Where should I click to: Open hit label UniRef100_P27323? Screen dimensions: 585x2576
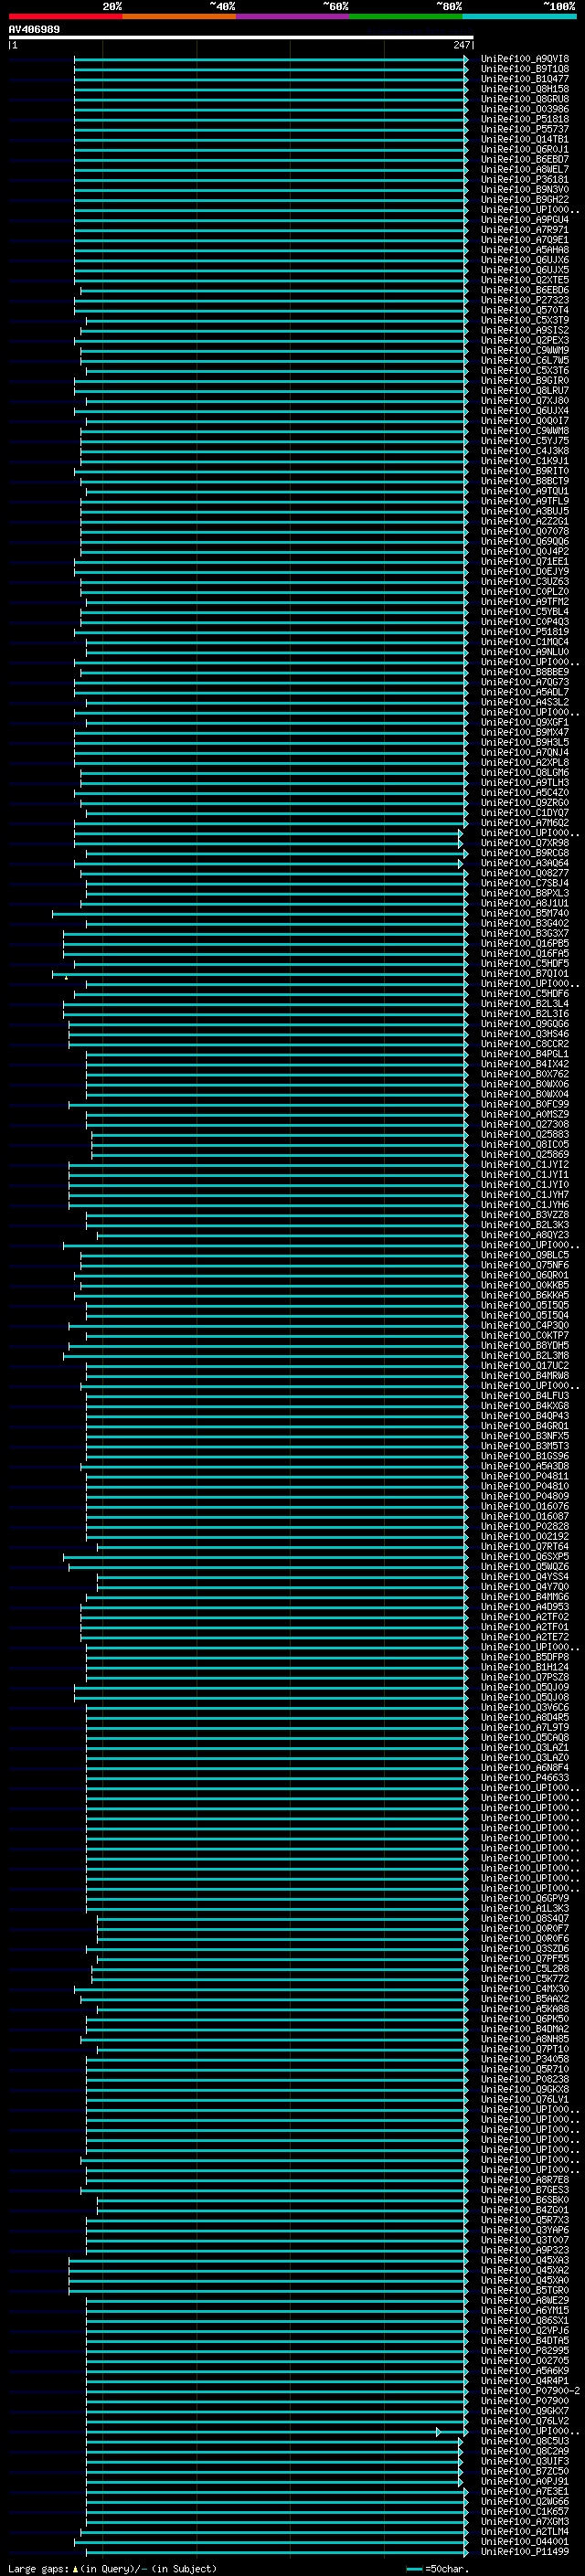(525, 300)
